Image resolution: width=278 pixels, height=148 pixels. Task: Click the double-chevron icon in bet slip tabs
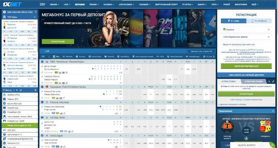click(x=269, y=81)
